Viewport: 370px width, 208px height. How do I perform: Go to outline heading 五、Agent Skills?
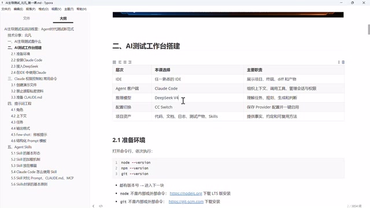tap(20, 147)
